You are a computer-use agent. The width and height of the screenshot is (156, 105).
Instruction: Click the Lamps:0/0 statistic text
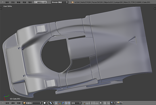tap(118, 2)
